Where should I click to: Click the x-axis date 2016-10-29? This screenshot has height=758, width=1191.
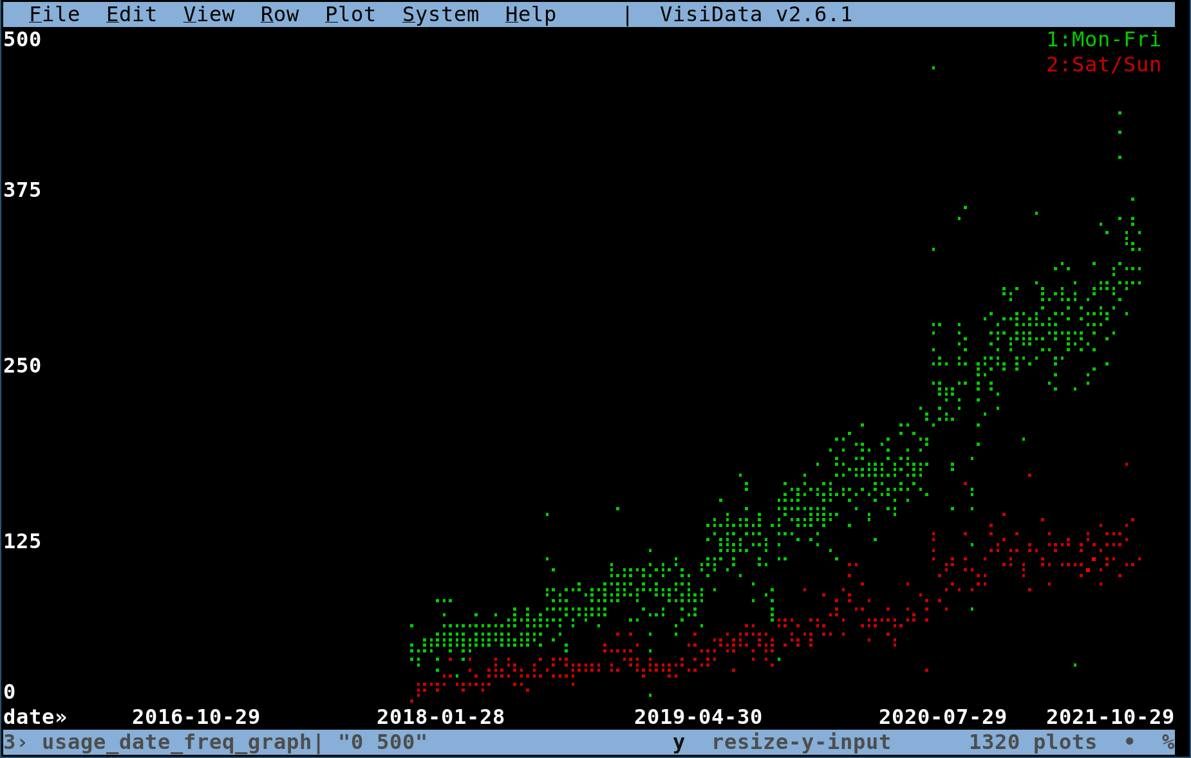tap(196, 717)
